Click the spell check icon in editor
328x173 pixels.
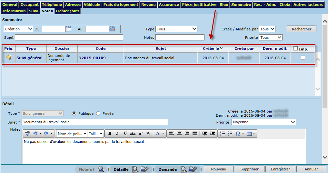[x=28, y=133]
